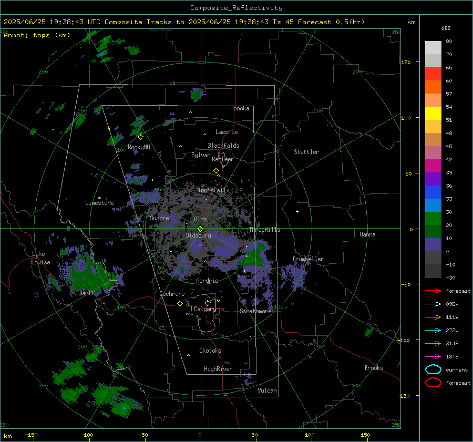The height and width of the screenshot is (442, 473).
Task: Click the Cochrane town label
Action: tap(172, 294)
